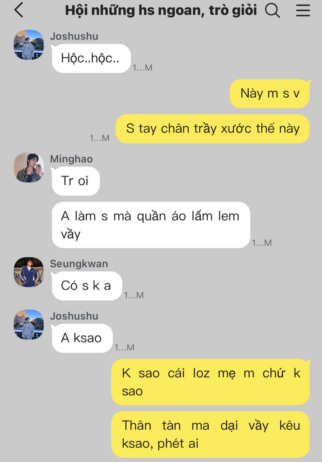Tap the "Tr oi" message bubble

click(76, 181)
